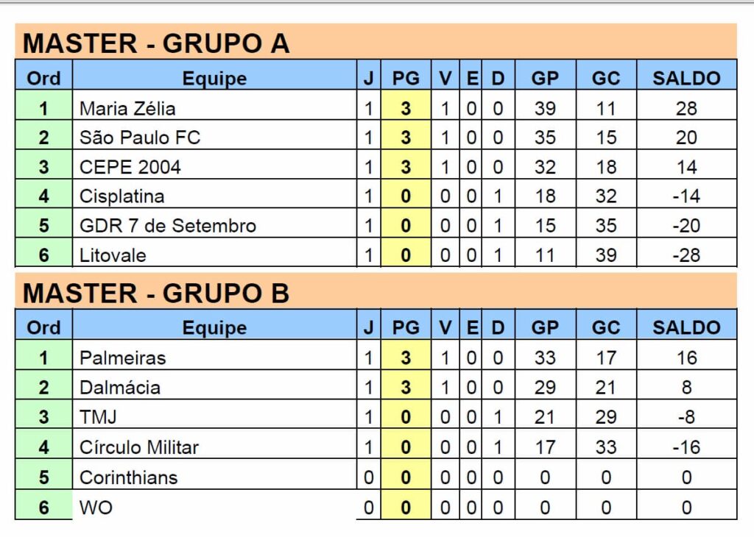Click the TMJ team name
Screen dimensions: 754x537
point(98,417)
